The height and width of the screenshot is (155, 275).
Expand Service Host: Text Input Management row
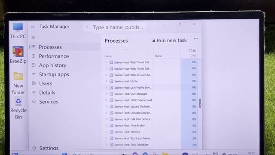click(x=106, y=138)
